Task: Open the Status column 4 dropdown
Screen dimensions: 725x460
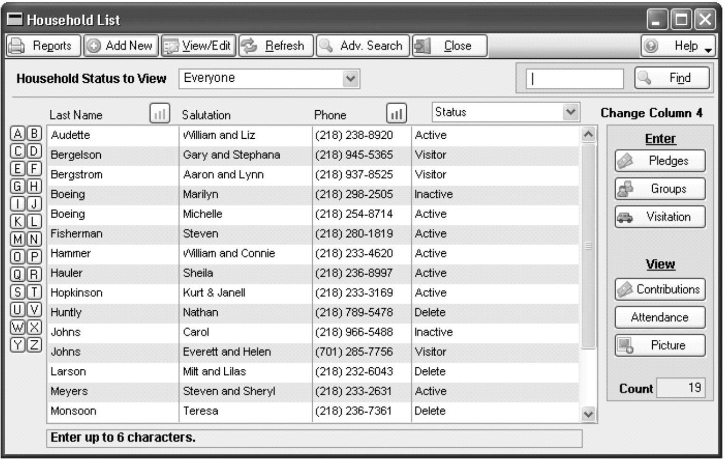Action: (571, 112)
